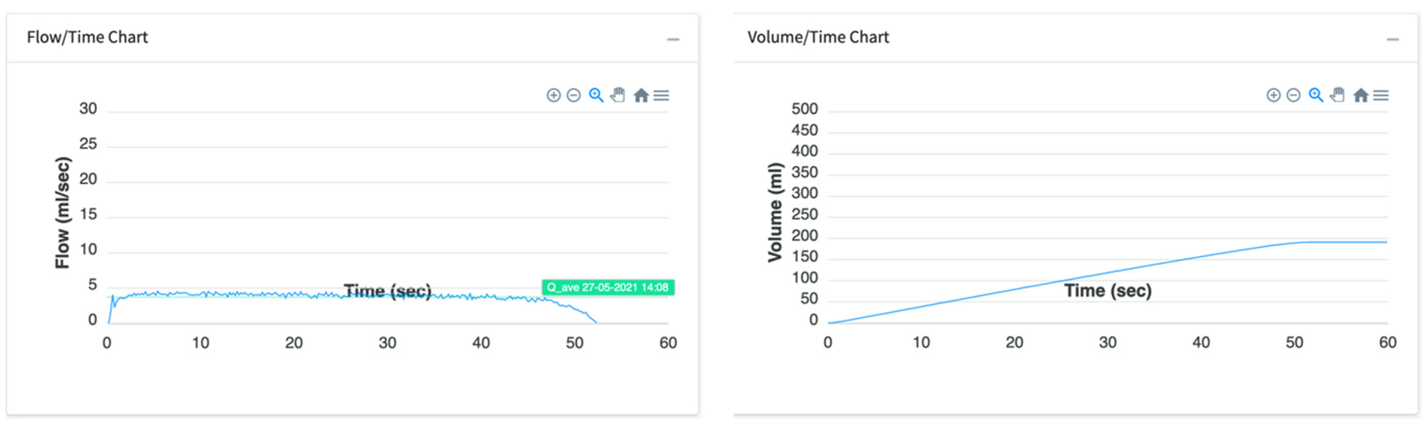This screenshot has height=425, width=1422.
Task: Zoom in on the Flow/Time chart
Action: (553, 95)
